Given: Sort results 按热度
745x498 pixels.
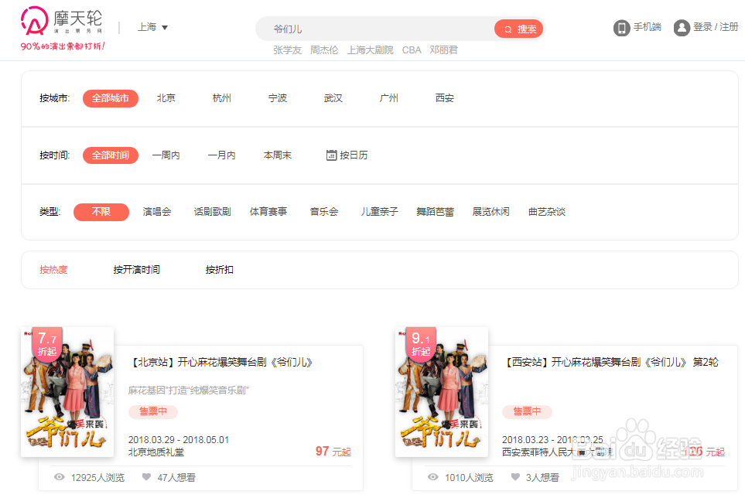Looking at the screenshot, I should click(53, 270).
